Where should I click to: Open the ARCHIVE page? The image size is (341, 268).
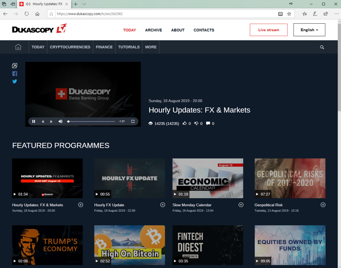[x=153, y=30]
